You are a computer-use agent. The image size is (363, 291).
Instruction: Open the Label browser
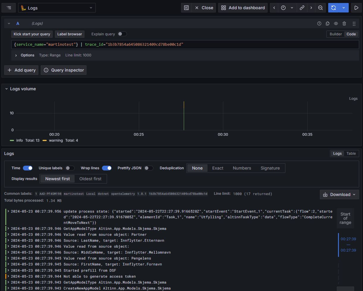point(70,34)
